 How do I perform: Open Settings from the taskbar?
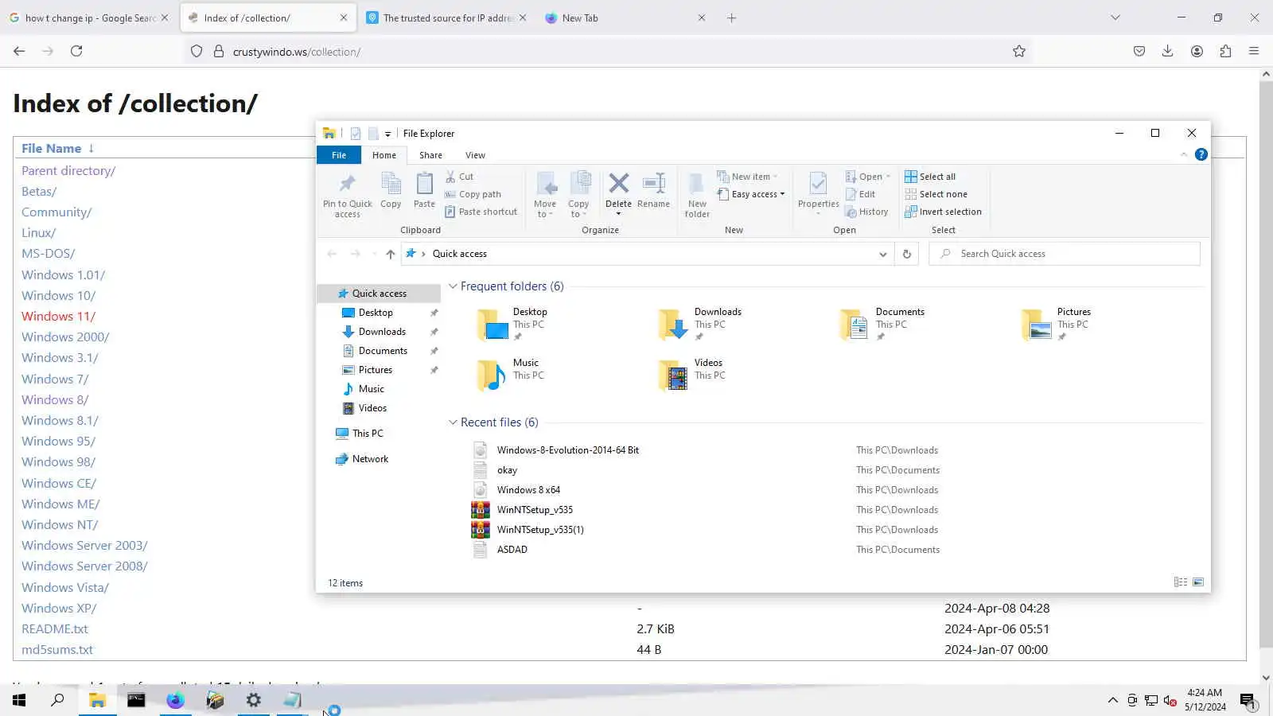coord(254,700)
